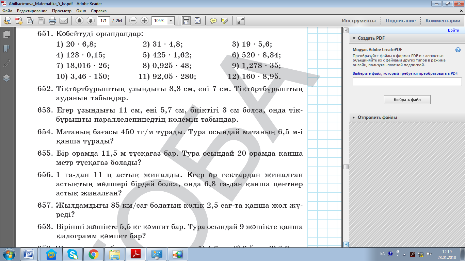Click the Adobe Reader taskbar icon
The width and height of the screenshot is (465, 261).
(136, 254)
